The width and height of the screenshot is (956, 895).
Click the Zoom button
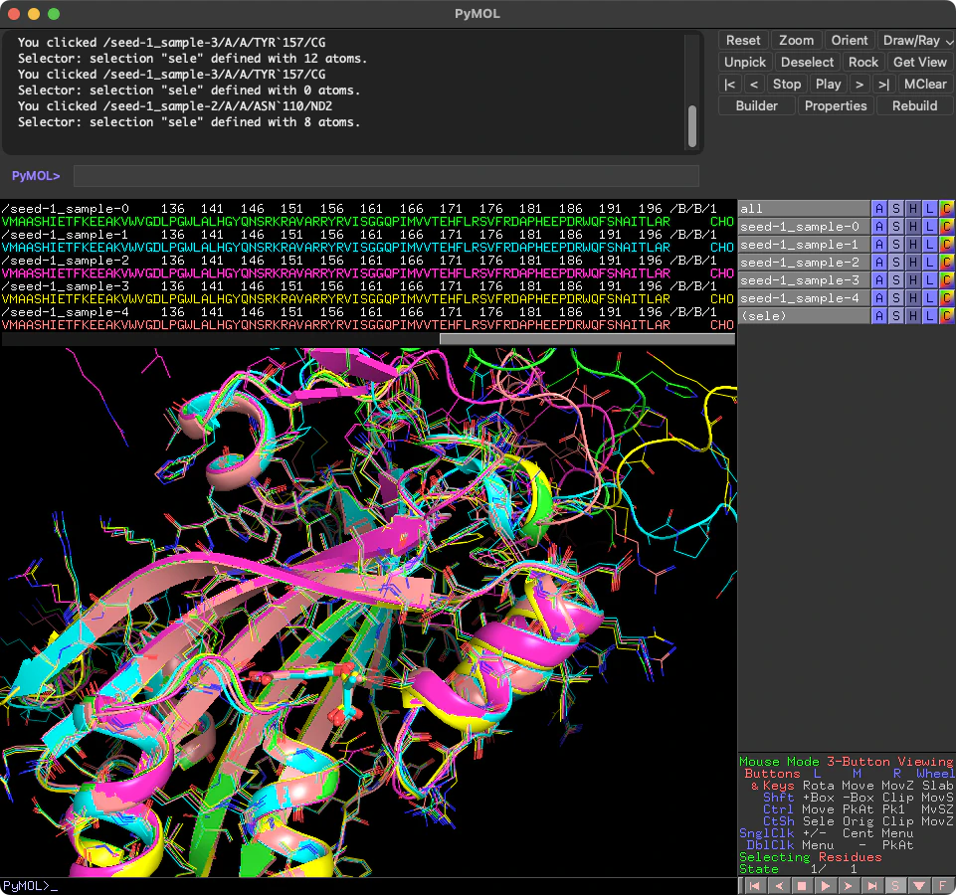click(796, 40)
